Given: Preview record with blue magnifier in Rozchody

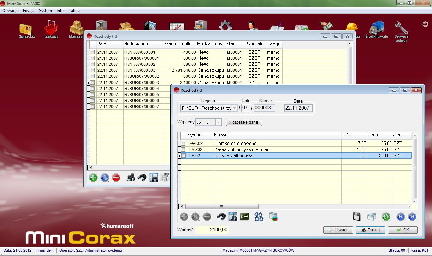Looking at the screenshot, I should point(105,178).
